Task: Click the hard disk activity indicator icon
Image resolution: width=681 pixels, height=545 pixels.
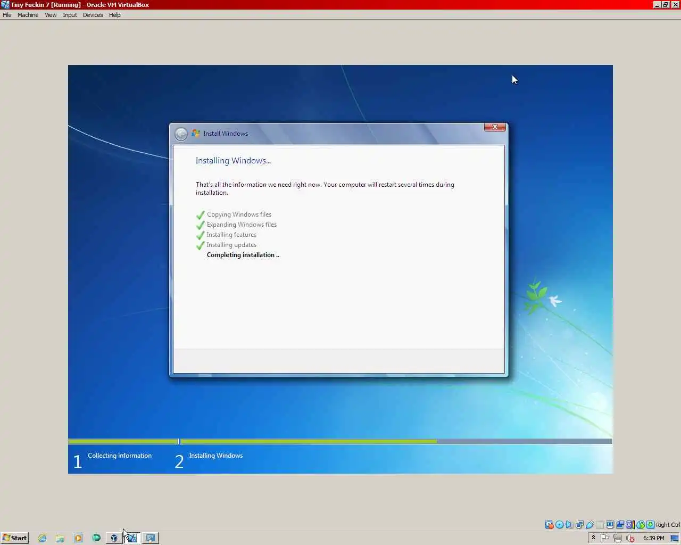Action: tap(549, 524)
